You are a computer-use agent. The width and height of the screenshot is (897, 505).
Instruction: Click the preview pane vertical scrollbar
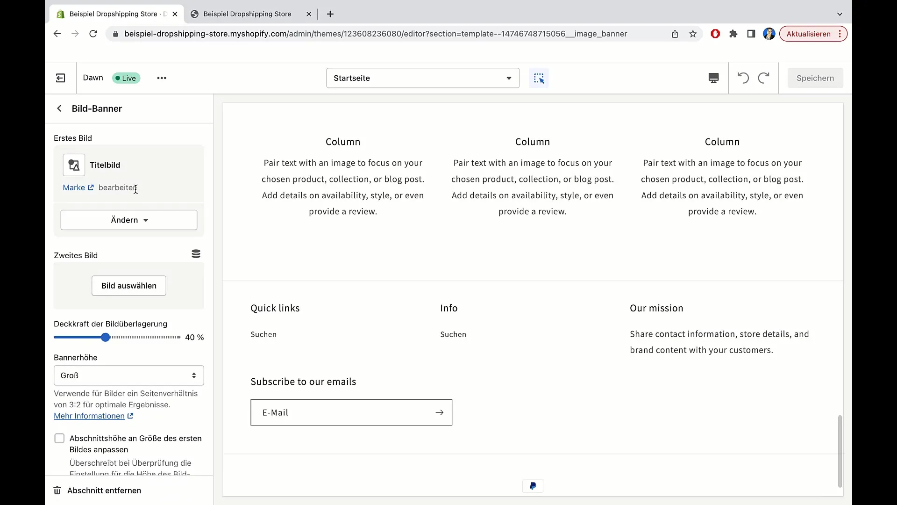coord(840,451)
